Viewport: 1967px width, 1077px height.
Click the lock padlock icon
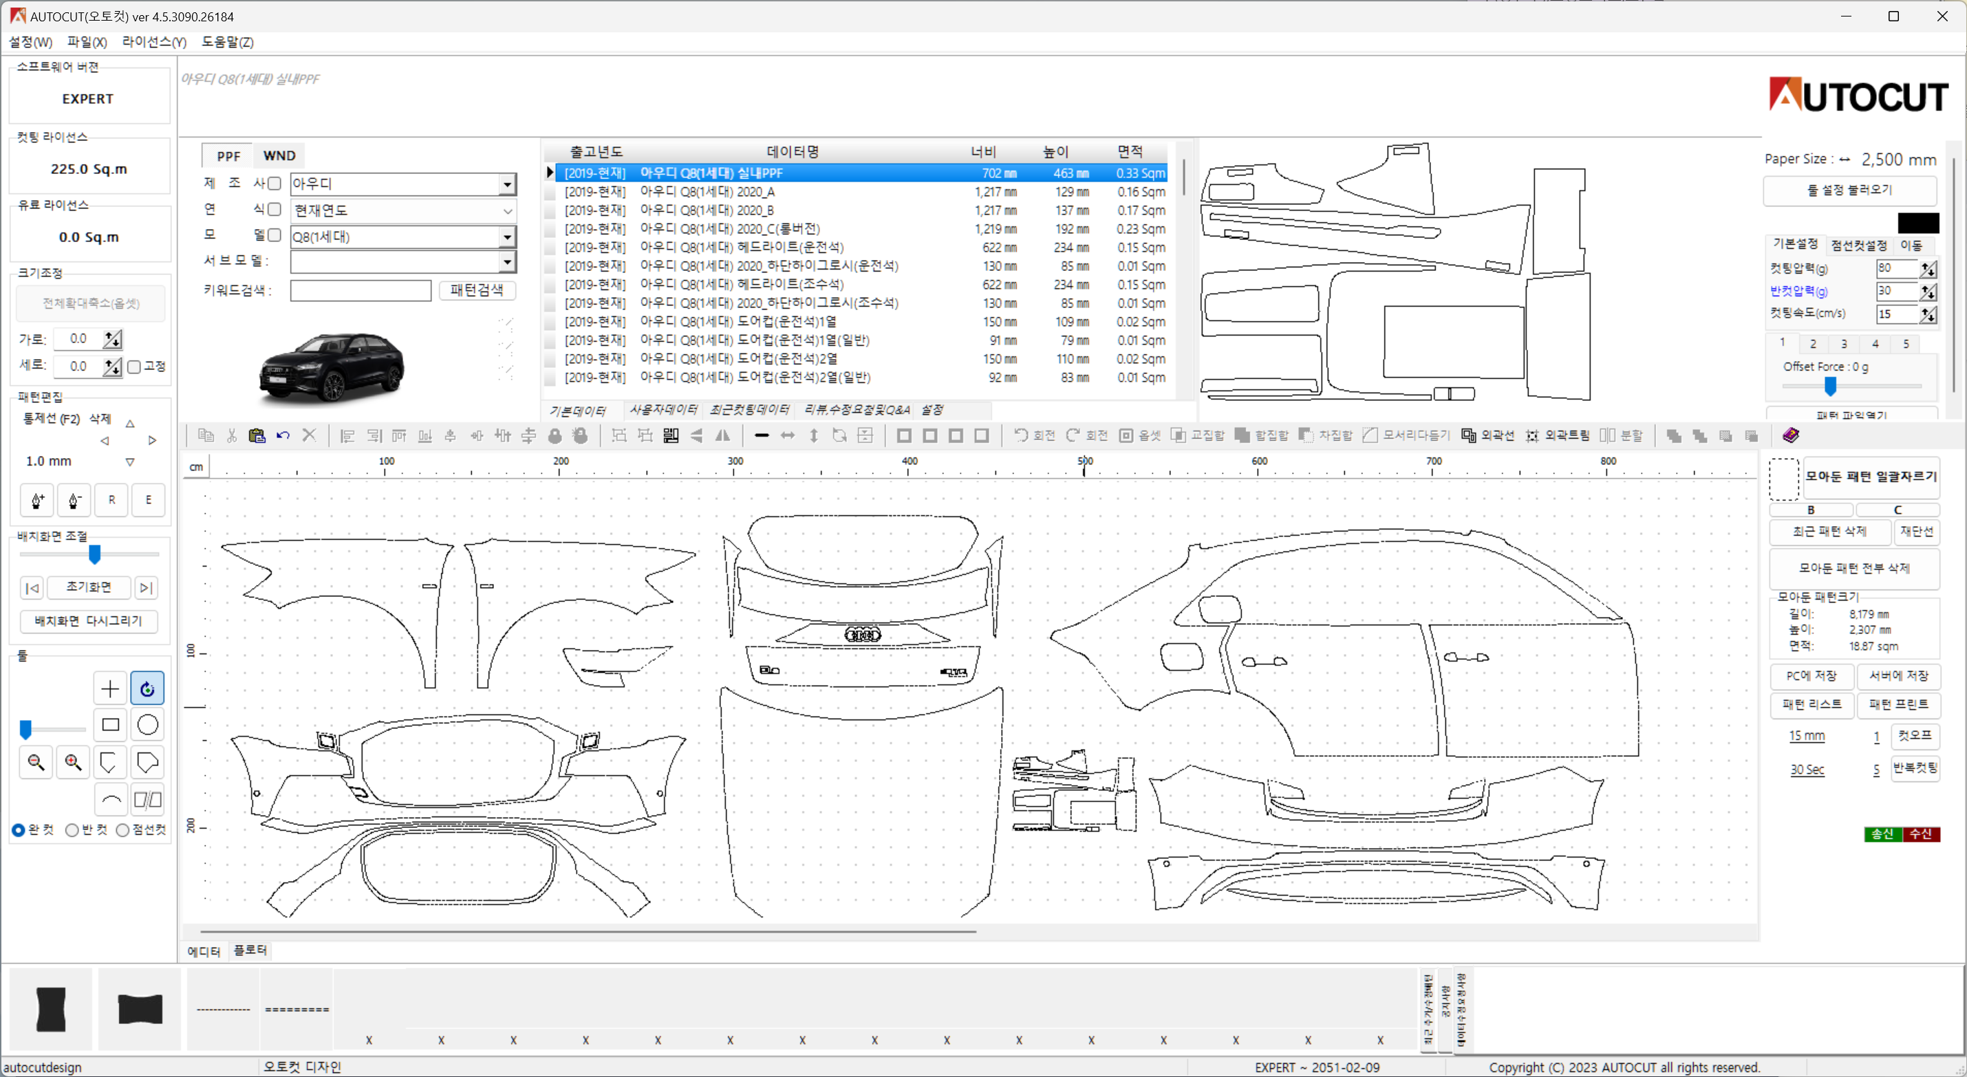(x=555, y=435)
